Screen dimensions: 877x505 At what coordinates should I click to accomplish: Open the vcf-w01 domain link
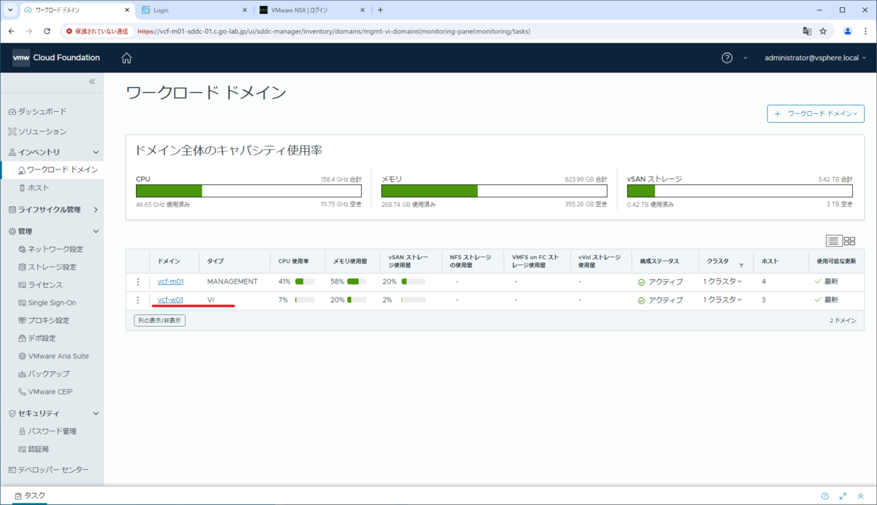(x=169, y=300)
